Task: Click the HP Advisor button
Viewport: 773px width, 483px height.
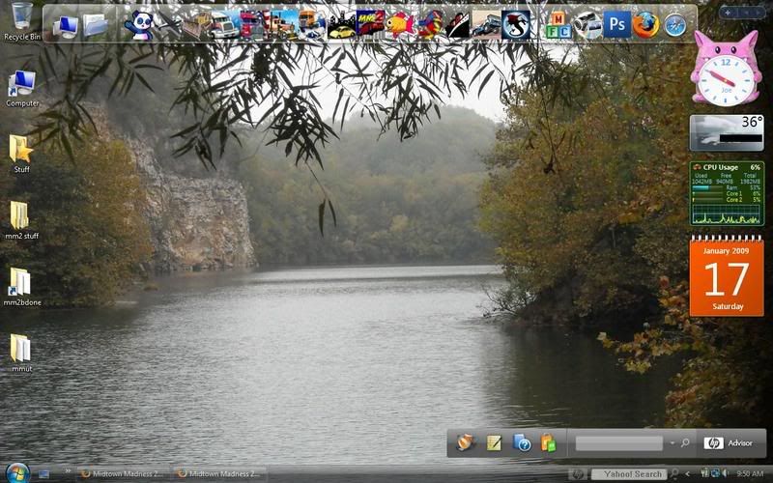Action: 730,443
